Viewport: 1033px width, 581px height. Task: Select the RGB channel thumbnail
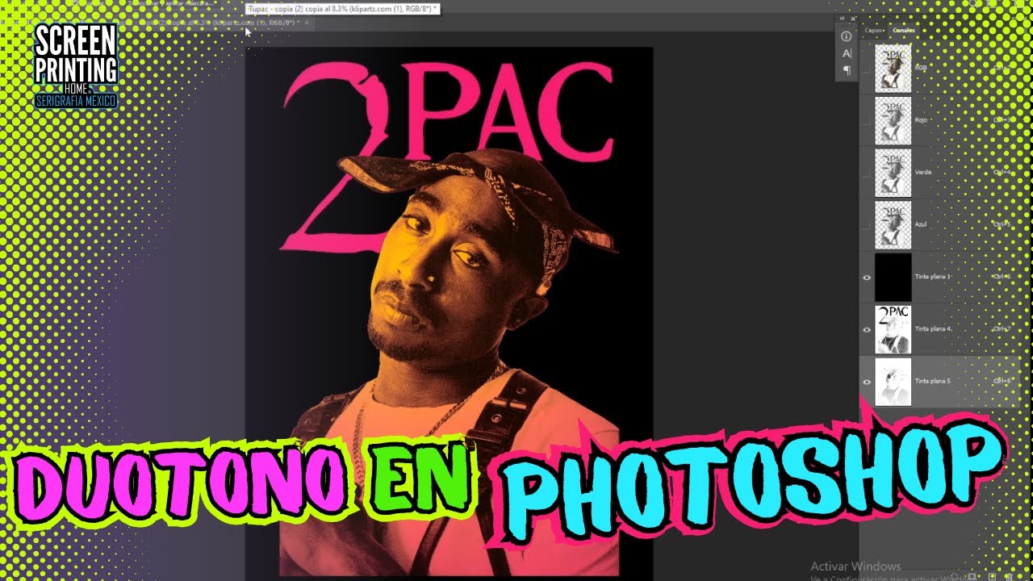coord(893,68)
